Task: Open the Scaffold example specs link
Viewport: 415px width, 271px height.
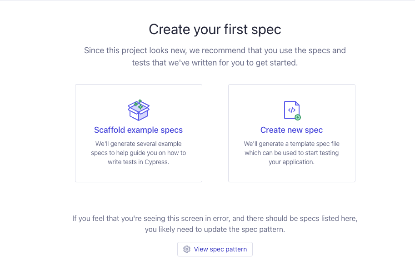Action: 138,130
